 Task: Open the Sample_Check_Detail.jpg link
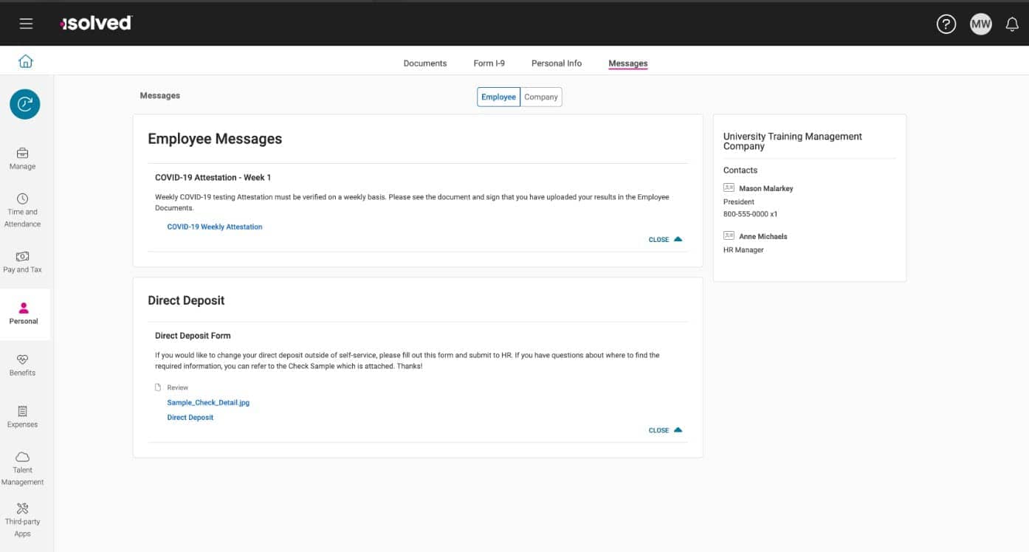[208, 403]
